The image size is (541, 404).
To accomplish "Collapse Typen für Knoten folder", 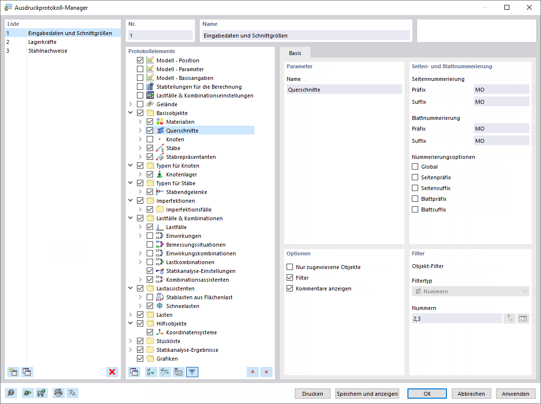I will click(x=131, y=166).
